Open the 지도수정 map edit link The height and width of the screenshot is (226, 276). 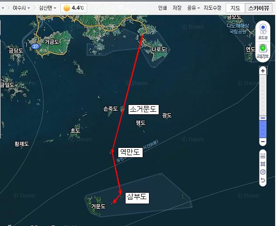(212, 8)
